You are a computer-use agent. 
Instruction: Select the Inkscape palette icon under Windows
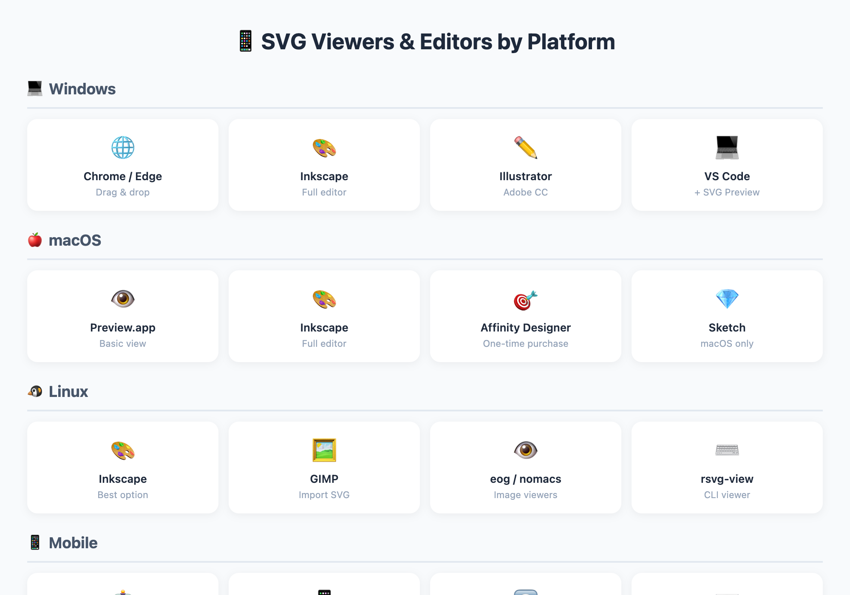click(x=324, y=147)
